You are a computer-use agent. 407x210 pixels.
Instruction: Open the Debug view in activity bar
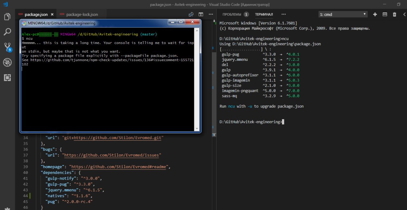coord(7,62)
